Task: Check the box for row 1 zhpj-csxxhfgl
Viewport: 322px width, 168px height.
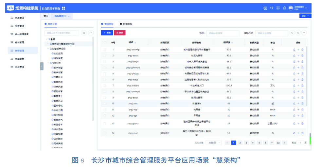Action: 105,50
